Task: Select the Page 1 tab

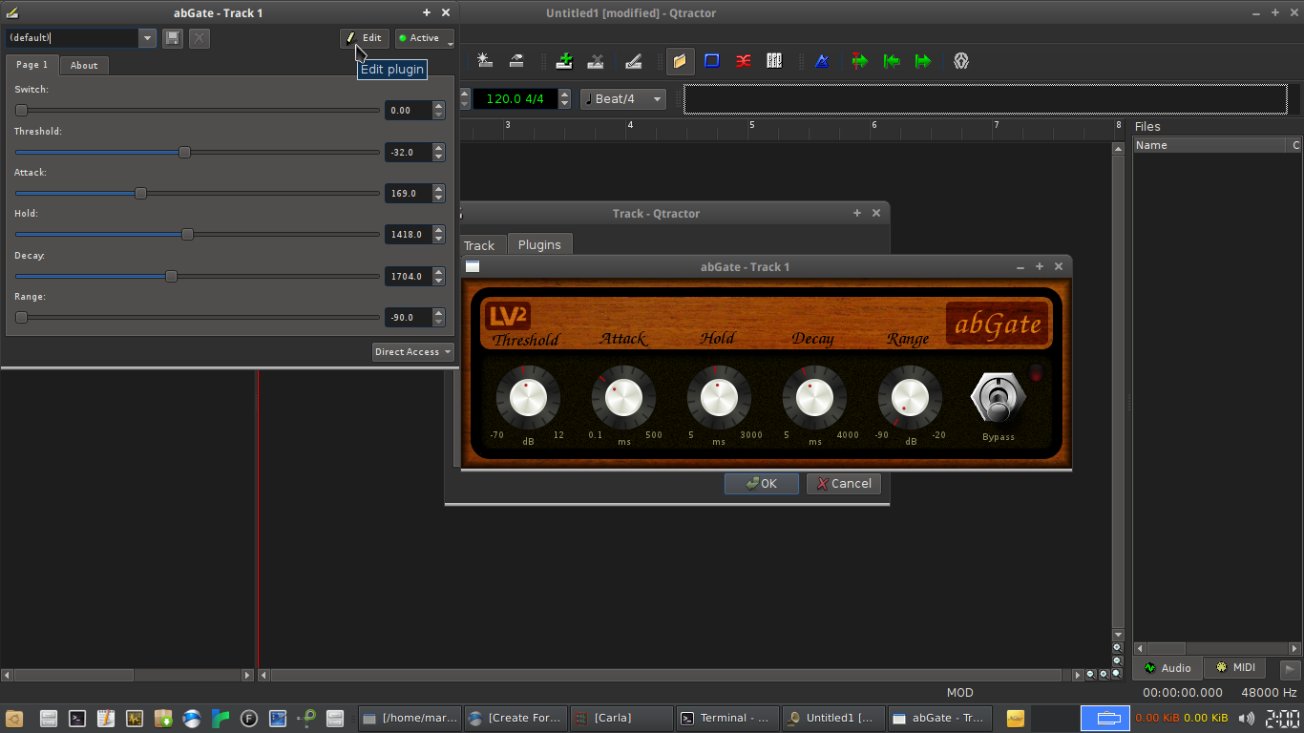Action: point(32,65)
